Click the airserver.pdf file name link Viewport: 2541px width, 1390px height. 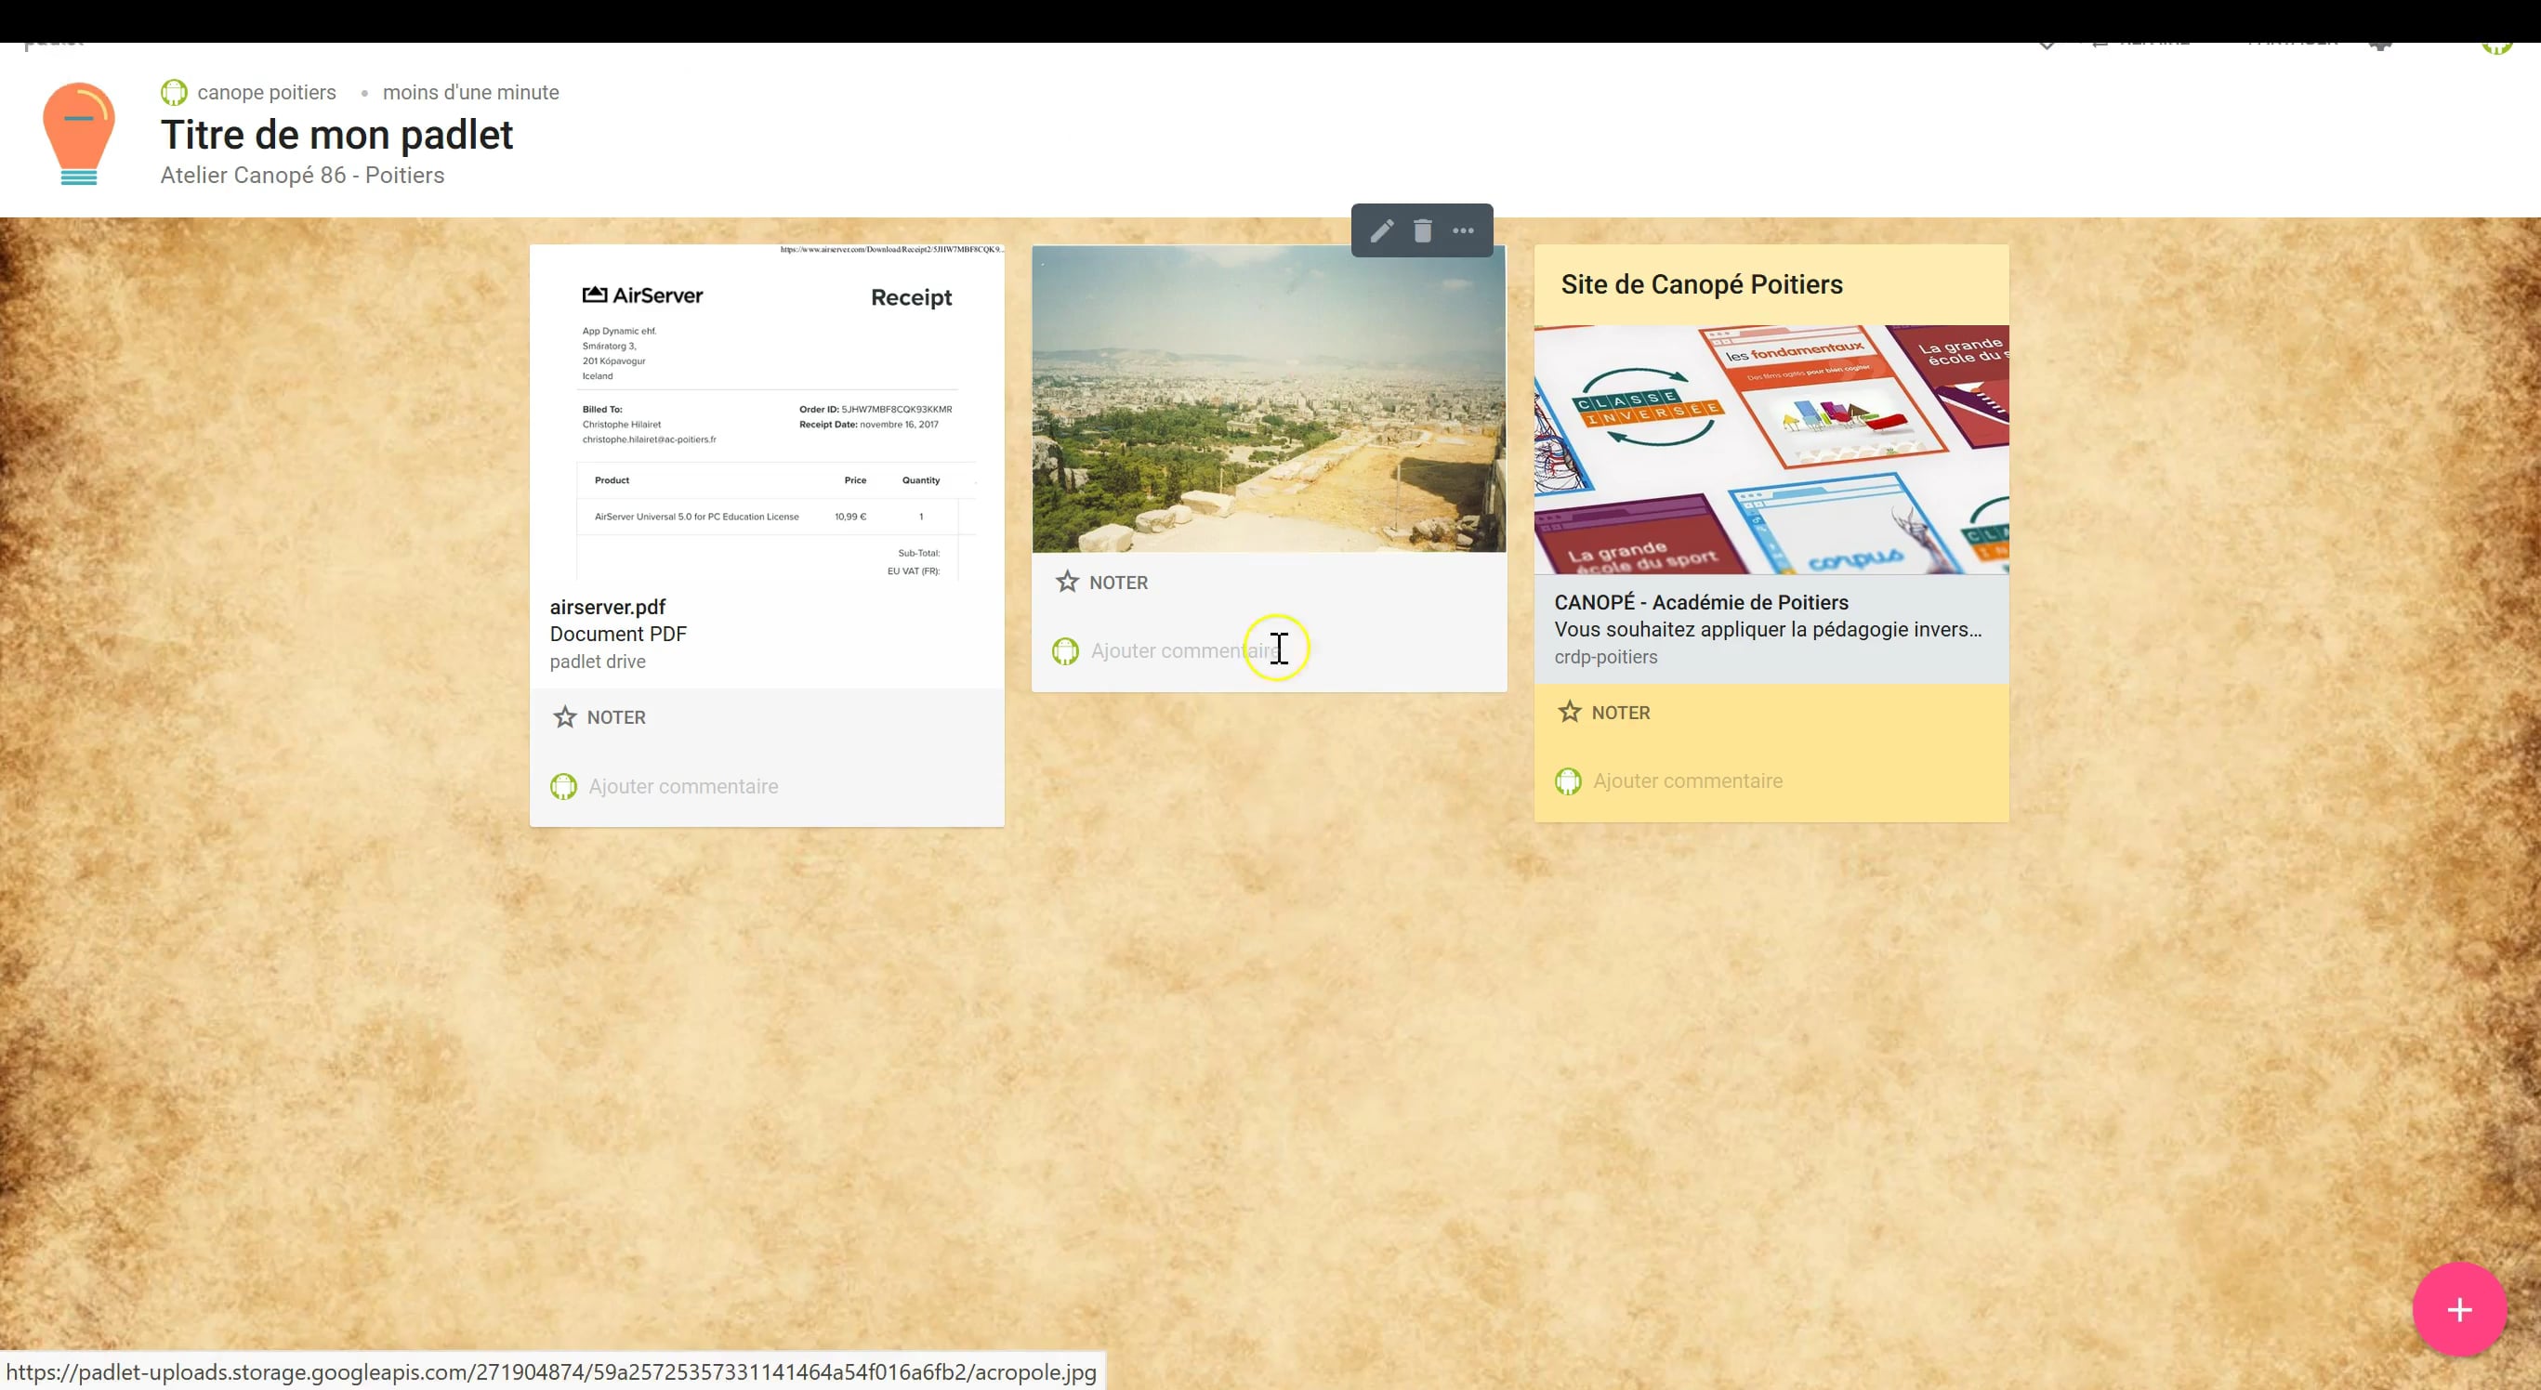(608, 608)
